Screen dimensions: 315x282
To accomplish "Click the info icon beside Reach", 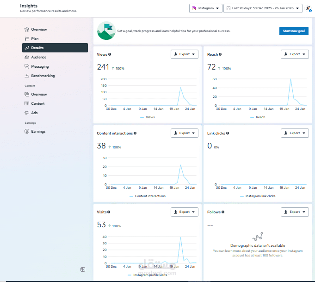I will pyautogui.click(x=220, y=54).
